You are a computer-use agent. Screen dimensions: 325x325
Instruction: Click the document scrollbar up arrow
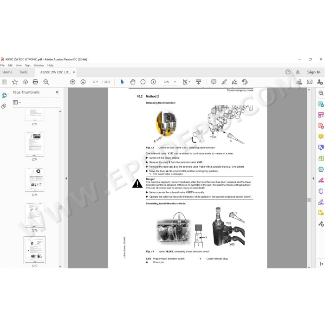pos(309,90)
